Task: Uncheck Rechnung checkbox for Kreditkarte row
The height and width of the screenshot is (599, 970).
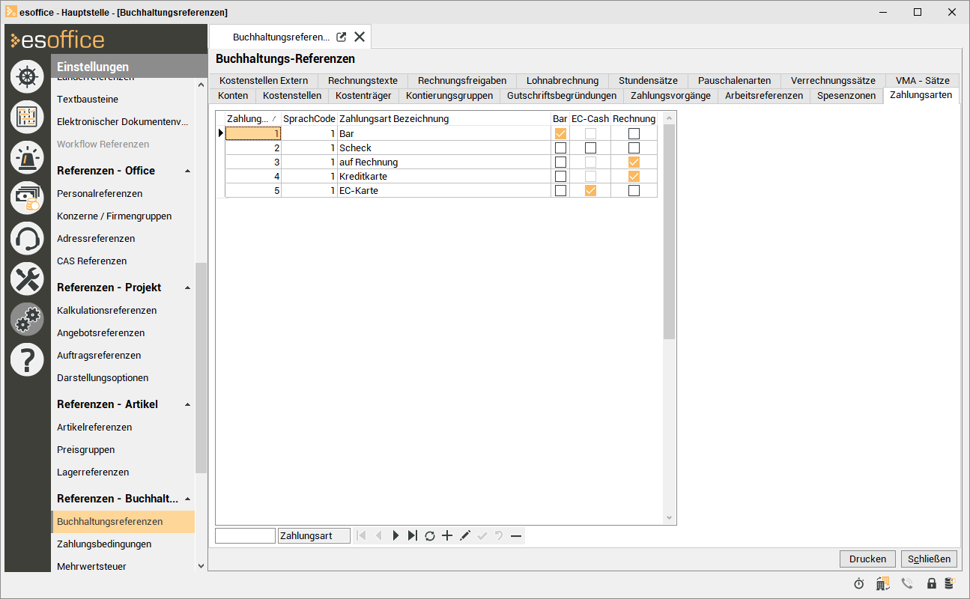Action: (634, 177)
